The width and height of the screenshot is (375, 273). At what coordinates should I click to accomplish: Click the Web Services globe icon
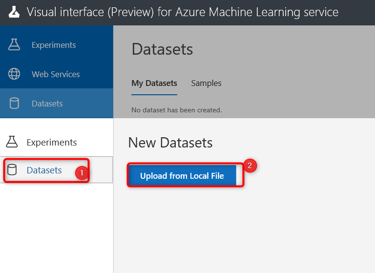[15, 74]
